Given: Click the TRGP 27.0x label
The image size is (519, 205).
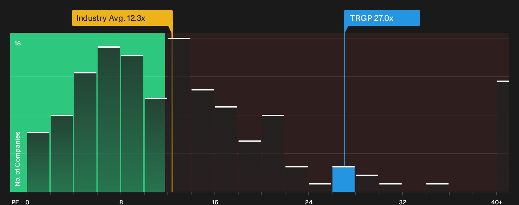Looking at the screenshot, I should tap(382, 18).
